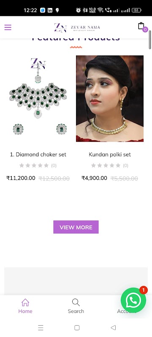This screenshot has height=337, width=152.
Task: Open Kundan polki set title link
Action: (x=110, y=154)
